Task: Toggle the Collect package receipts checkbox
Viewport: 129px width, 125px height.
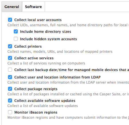Action: (10, 89)
